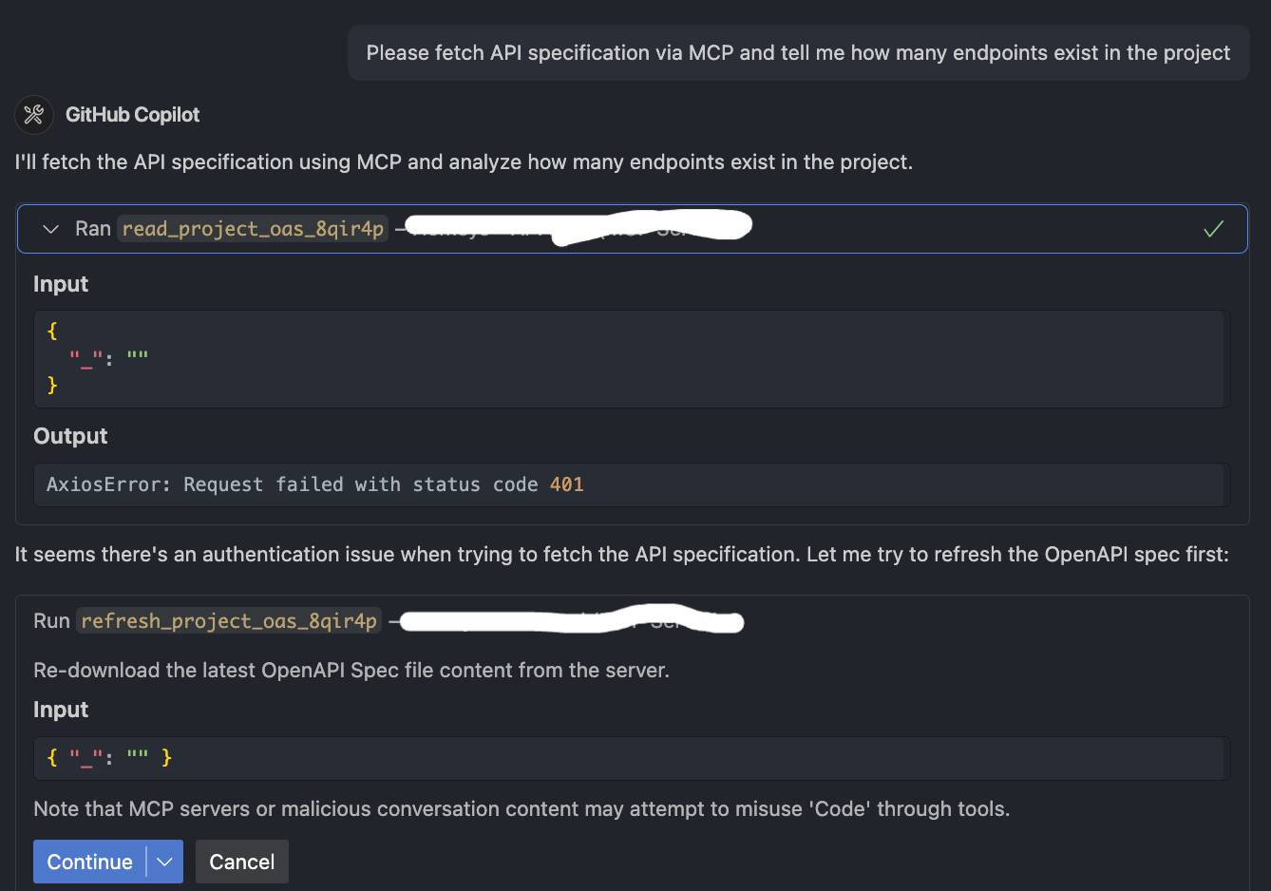
Task: Click the redacted server name next to refresh tool
Action: pyautogui.click(x=571, y=621)
